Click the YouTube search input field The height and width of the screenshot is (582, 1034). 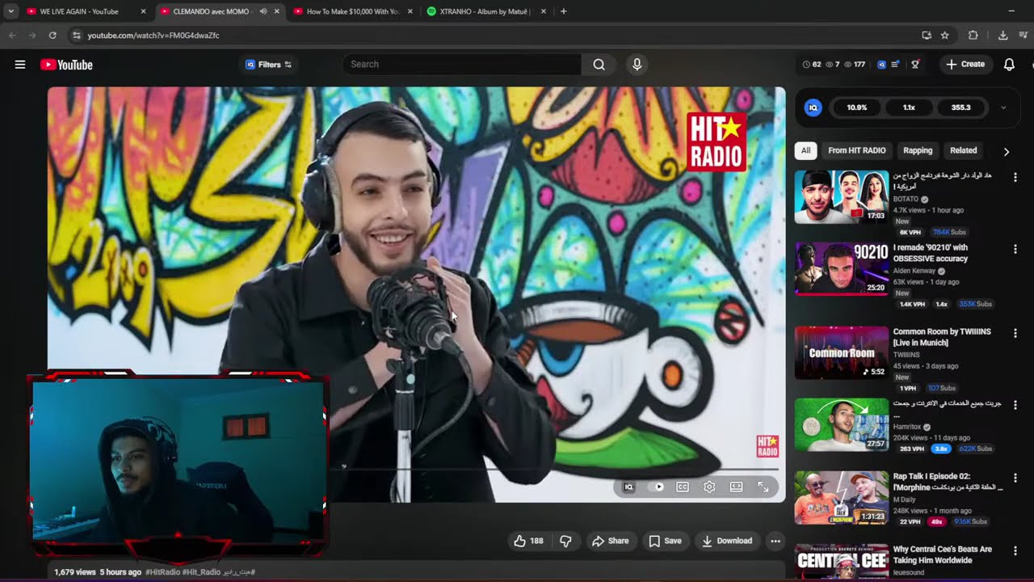point(462,65)
